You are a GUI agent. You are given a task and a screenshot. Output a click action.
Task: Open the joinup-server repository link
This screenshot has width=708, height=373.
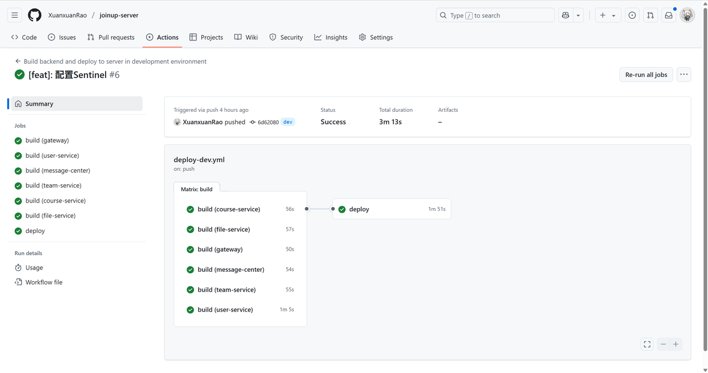pos(119,15)
